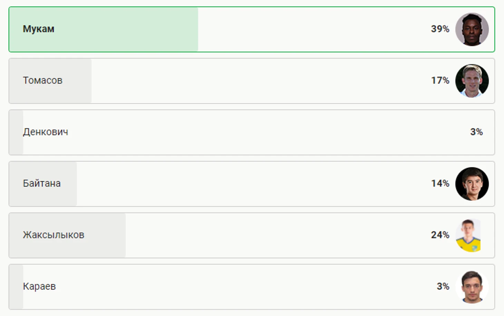504x316 pixels.
Task: Click the 39% result for Мукам
Action: [x=440, y=29]
